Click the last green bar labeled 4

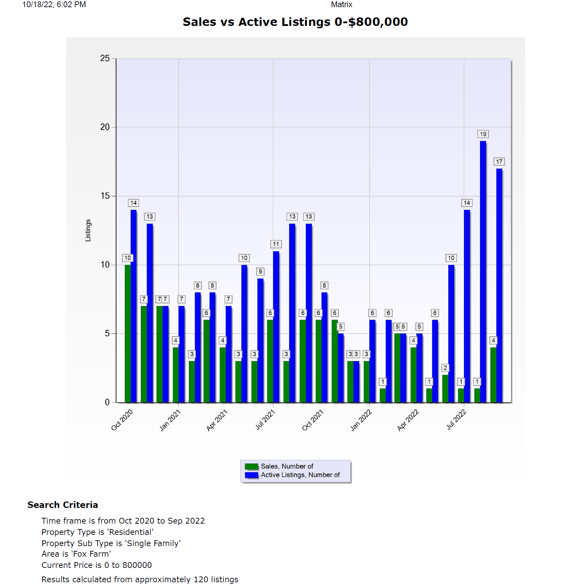(x=493, y=375)
